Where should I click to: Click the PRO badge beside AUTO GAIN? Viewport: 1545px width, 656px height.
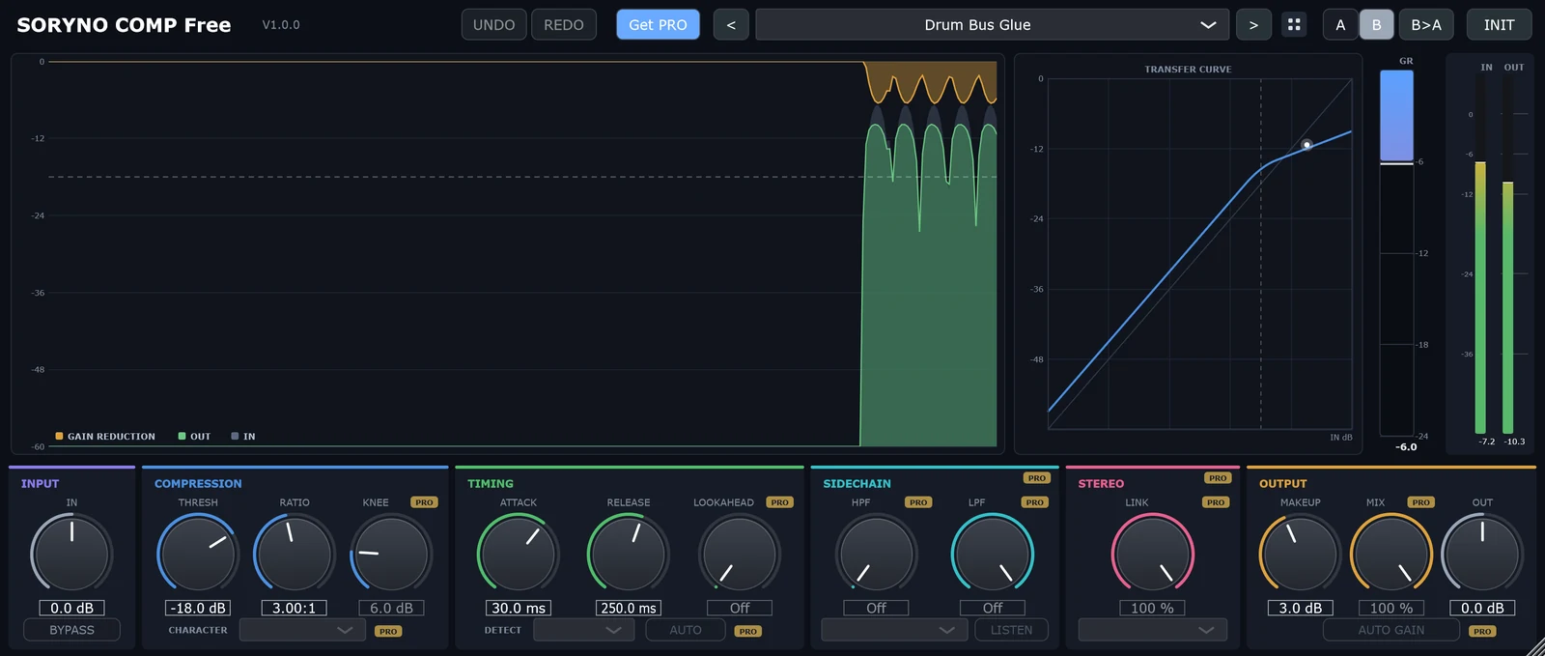tap(1482, 631)
